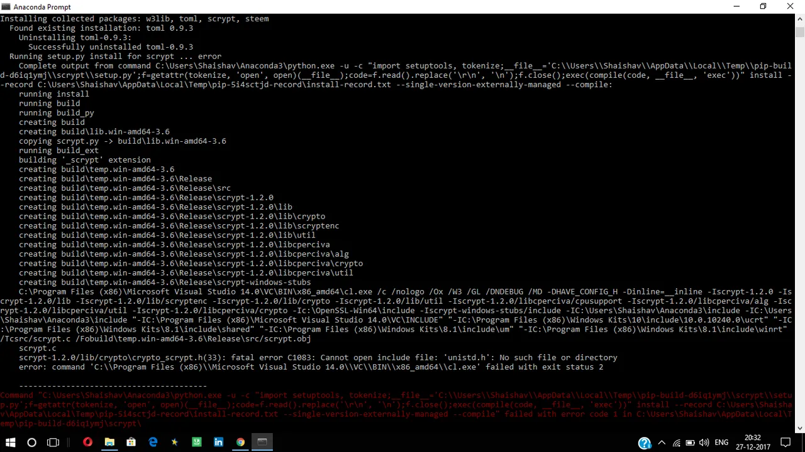Open Wi-Fi network settings in tray
The height and width of the screenshot is (452, 805).
(676, 443)
